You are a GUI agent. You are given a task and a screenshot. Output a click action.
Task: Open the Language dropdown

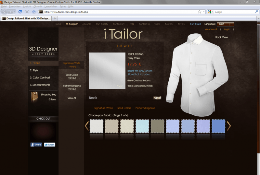pyautogui.click(x=225, y=24)
